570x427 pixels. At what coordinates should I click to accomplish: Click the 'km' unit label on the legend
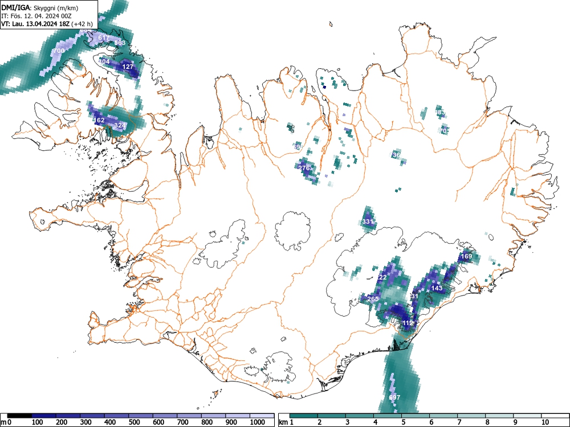(283, 422)
